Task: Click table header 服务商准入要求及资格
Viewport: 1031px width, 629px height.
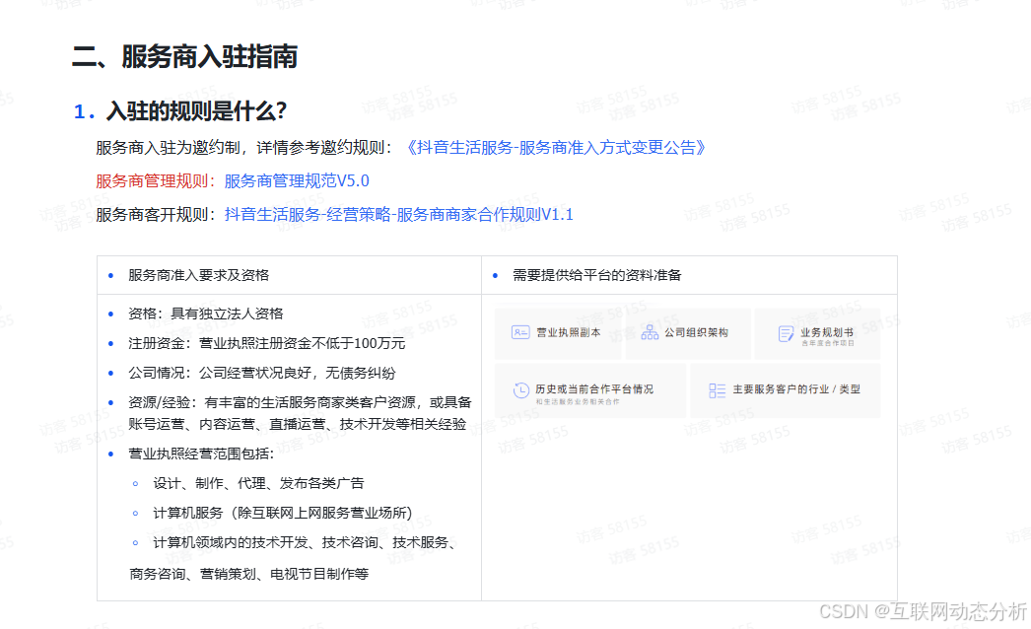Action: [198, 275]
